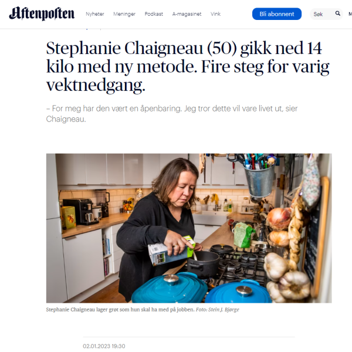Select the Vink menu item

[x=215, y=14]
